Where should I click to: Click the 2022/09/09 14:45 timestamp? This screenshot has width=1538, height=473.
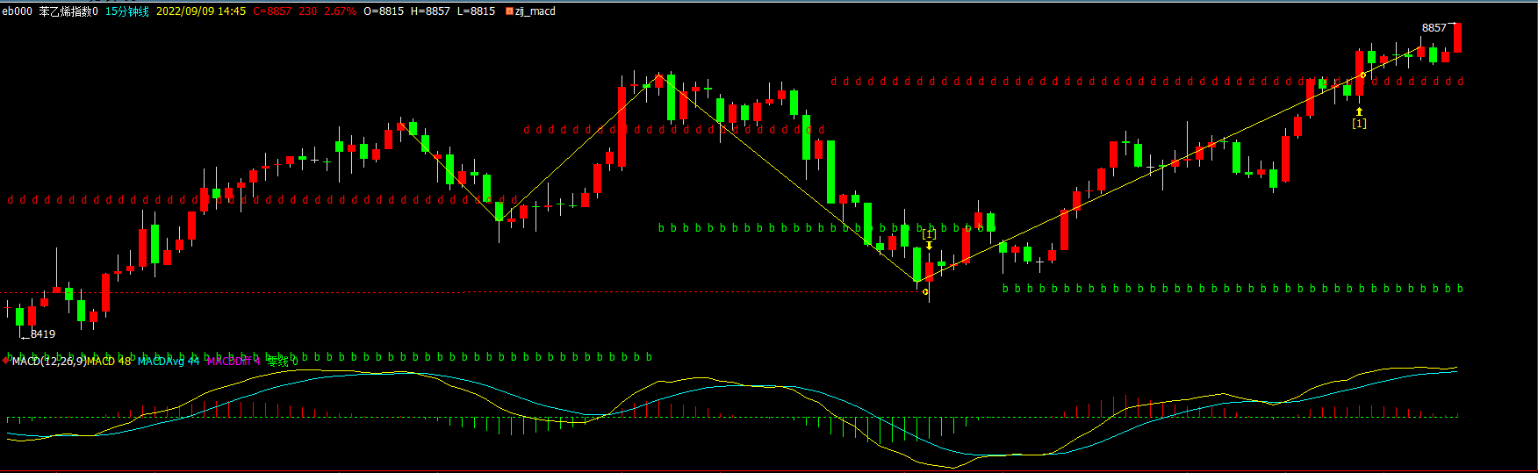(x=201, y=11)
